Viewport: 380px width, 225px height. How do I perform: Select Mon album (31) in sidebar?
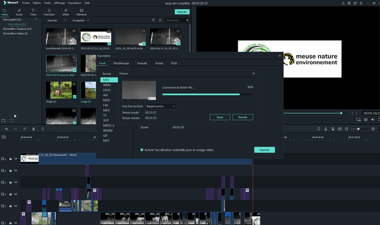tap(17, 24)
